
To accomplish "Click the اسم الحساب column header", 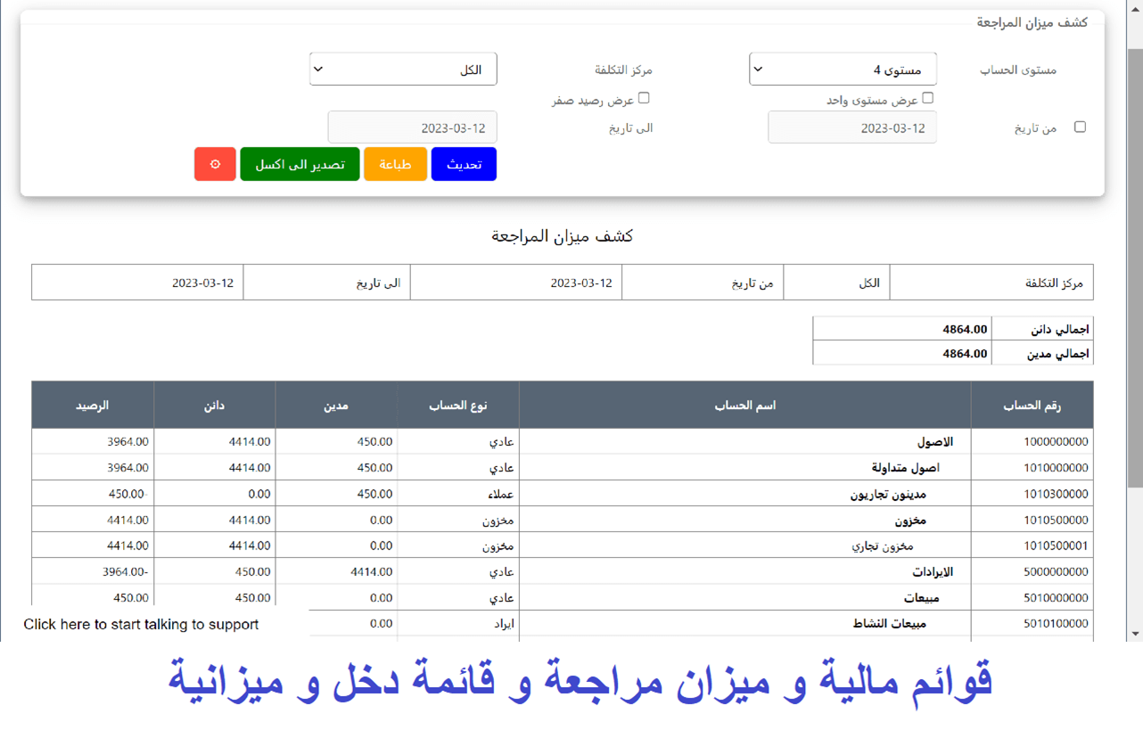I will [744, 406].
